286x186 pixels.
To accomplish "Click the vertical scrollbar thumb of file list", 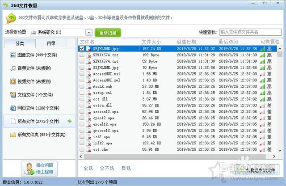I will (x=280, y=54).
